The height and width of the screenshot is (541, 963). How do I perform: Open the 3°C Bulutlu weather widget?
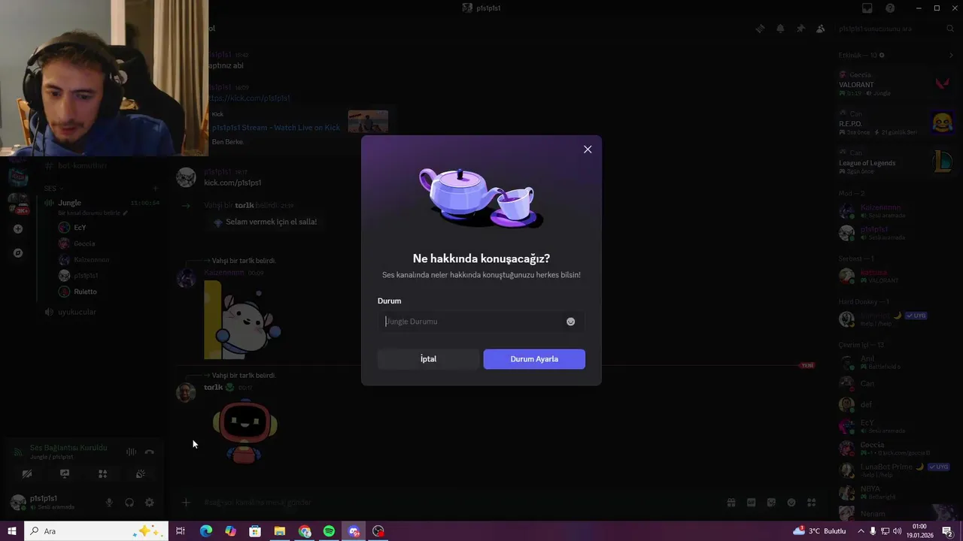pos(819,531)
